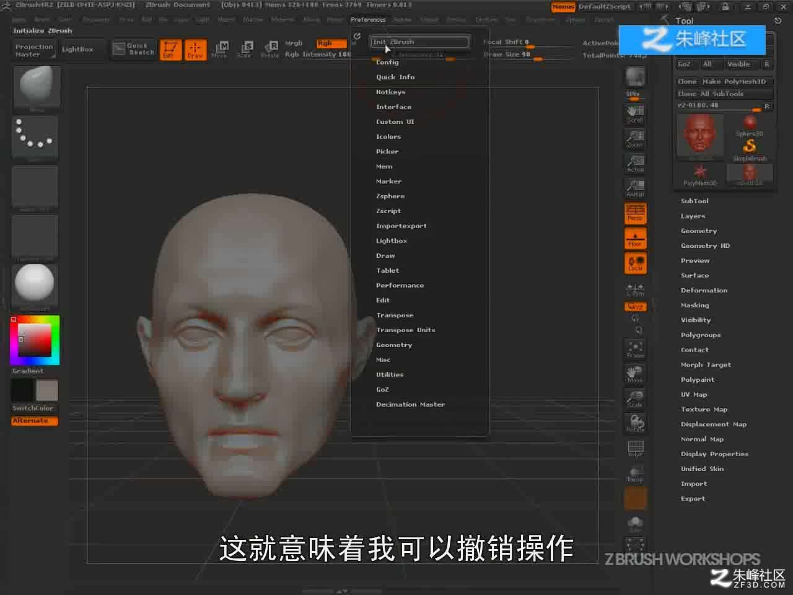793x595 pixels.
Task: Click the Frame mesh icon
Action: coord(635,350)
